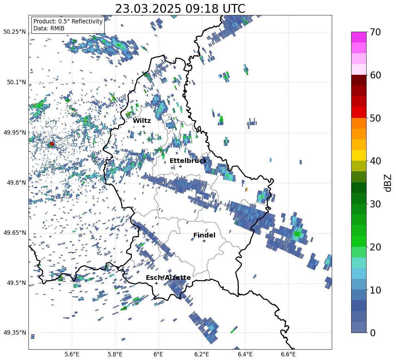The width and height of the screenshot is (396, 361).
Task: Click the Findel cross marker
Action: [204, 241]
